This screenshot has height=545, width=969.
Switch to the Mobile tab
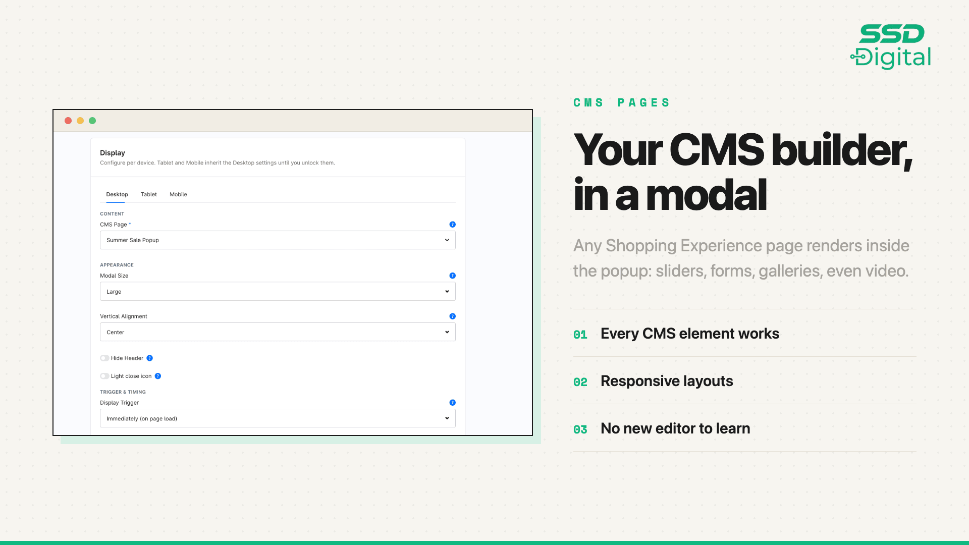coord(178,194)
